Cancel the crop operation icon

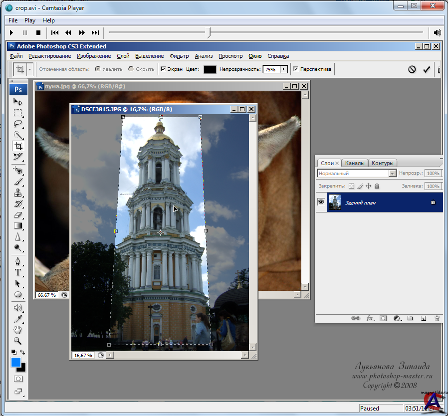(x=412, y=69)
